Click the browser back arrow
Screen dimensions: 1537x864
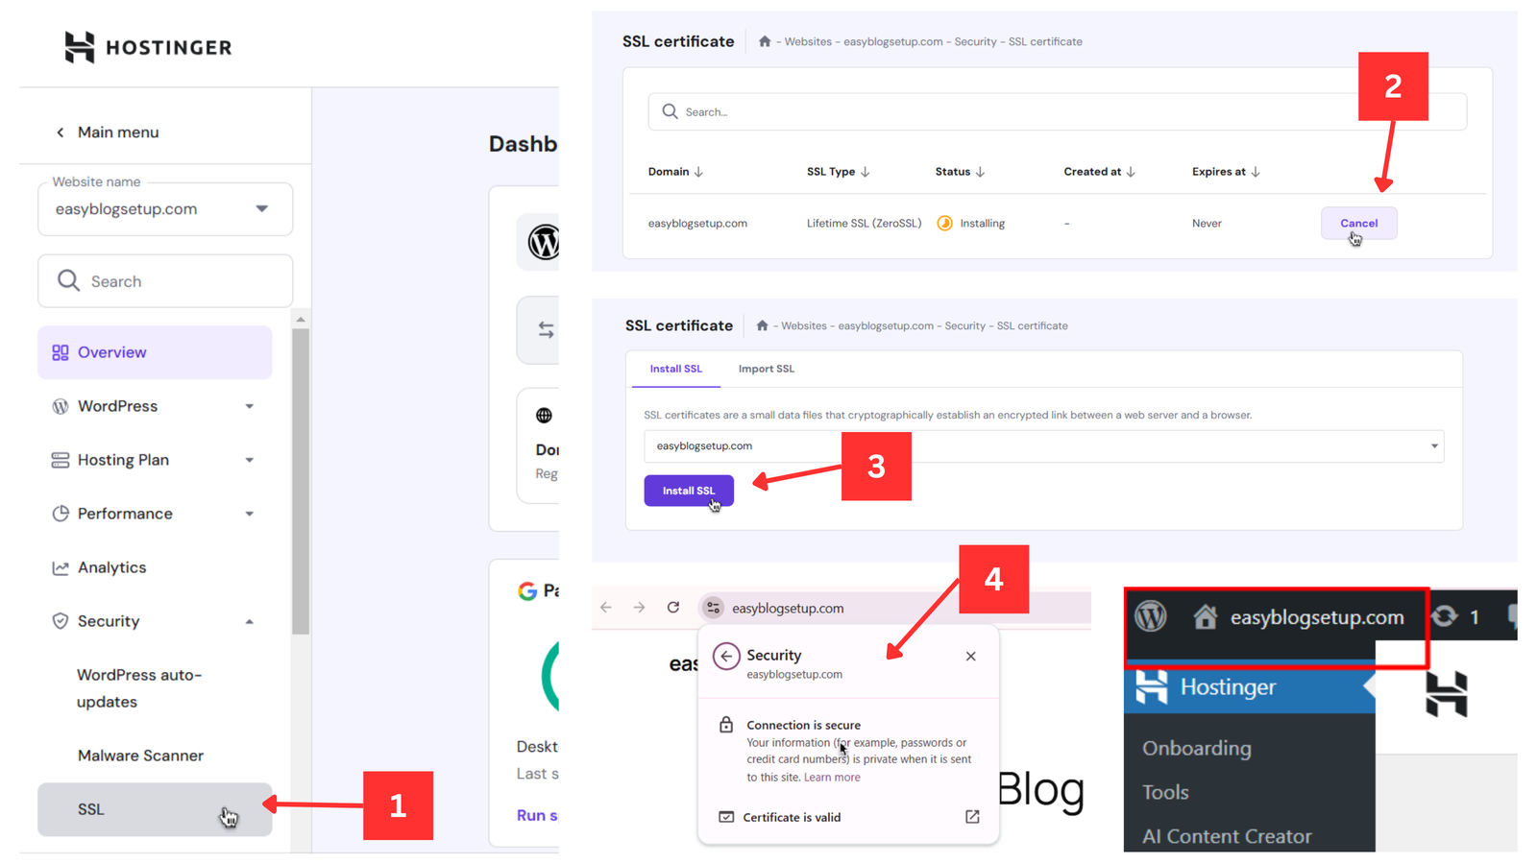606,608
